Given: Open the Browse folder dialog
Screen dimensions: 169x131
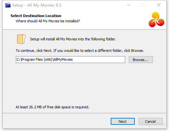Looking at the screenshot, I should coord(141,60).
